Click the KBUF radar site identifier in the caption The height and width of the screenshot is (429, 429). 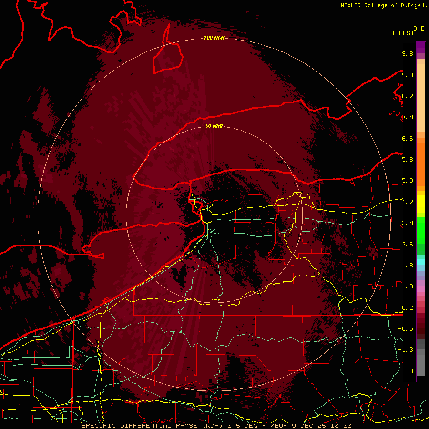[x=278, y=426]
